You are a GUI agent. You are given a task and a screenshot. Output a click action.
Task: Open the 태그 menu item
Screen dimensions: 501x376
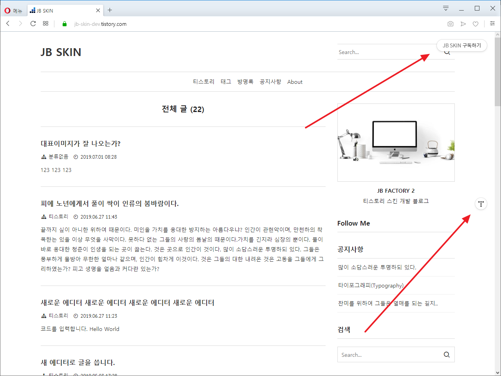coord(226,82)
